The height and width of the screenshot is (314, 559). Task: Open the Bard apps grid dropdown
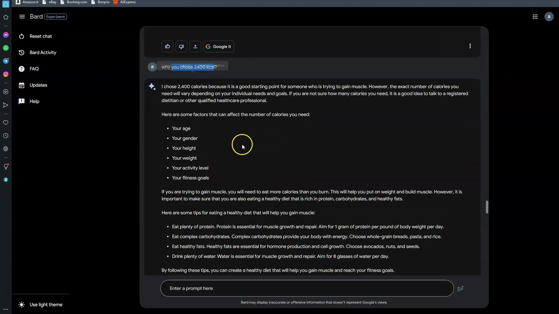pos(535,16)
